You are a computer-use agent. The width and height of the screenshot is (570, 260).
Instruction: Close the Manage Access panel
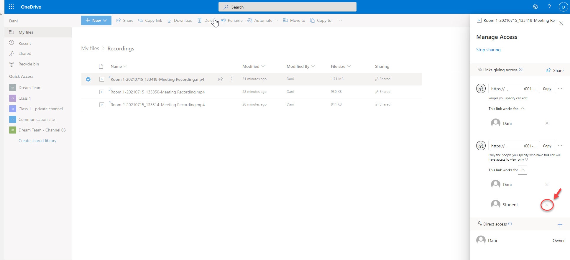click(x=561, y=23)
